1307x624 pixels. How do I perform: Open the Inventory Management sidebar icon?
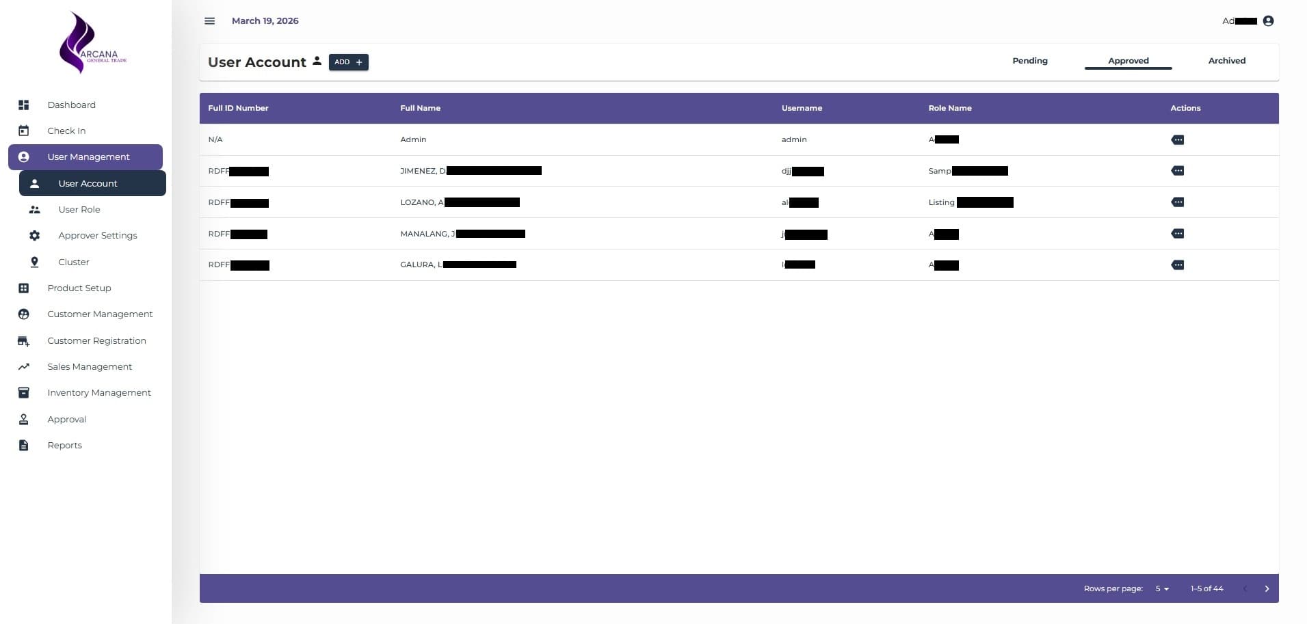24,392
